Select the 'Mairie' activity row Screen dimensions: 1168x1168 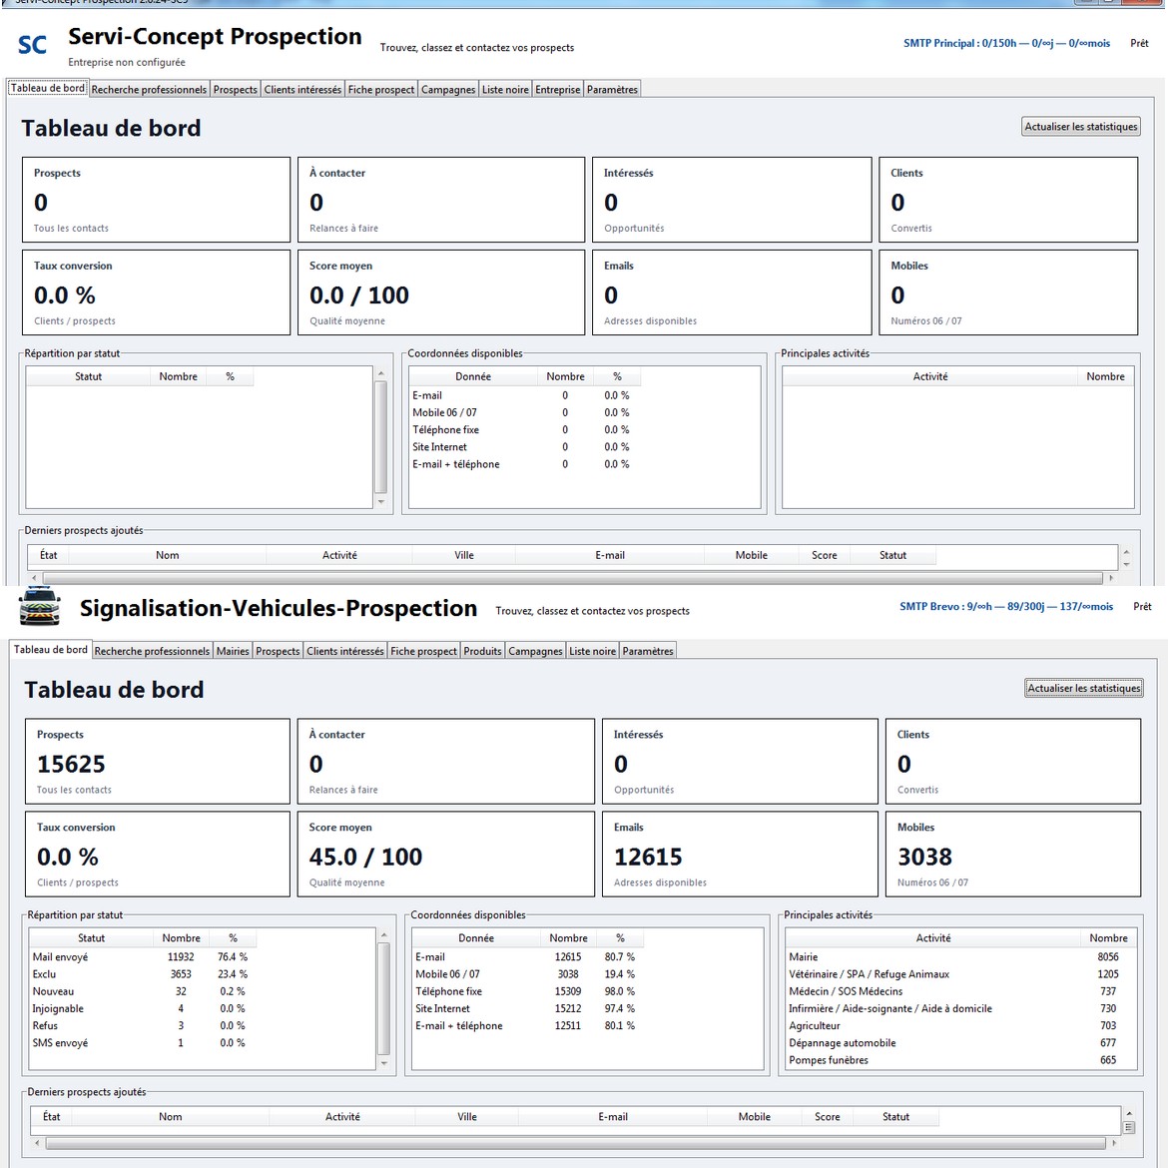click(x=961, y=957)
